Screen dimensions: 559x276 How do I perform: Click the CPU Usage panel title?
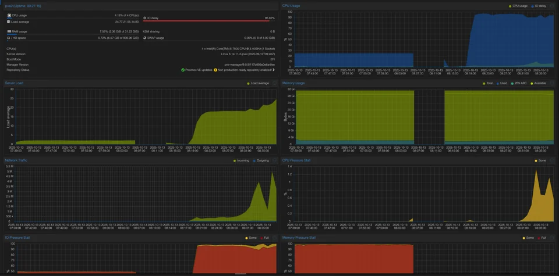pyautogui.click(x=291, y=6)
